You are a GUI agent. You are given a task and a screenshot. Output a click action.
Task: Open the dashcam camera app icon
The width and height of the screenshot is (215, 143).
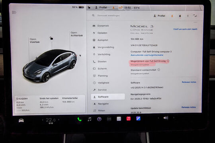coord(99,119)
